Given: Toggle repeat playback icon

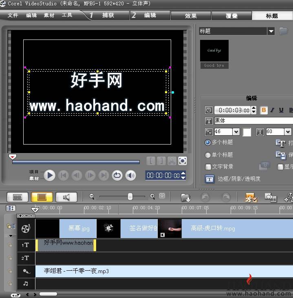Looking at the screenshot, I should (x=117, y=175).
